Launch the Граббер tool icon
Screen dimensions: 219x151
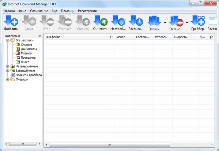pos(198,21)
